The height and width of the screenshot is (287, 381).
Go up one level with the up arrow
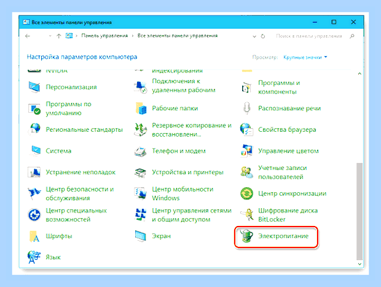click(58, 36)
